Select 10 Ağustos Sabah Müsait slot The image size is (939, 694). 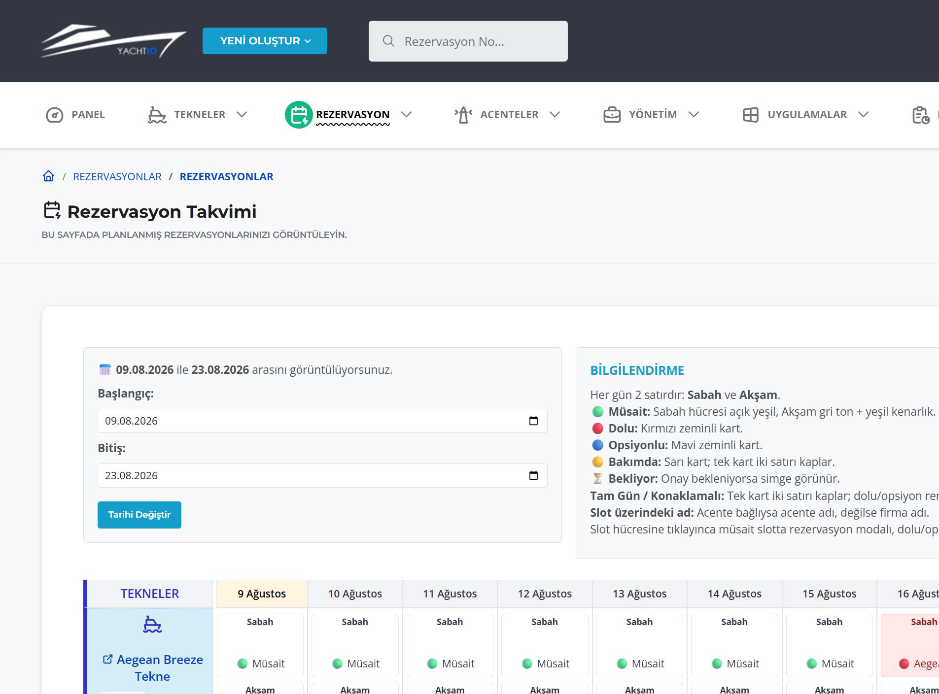point(355,645)
